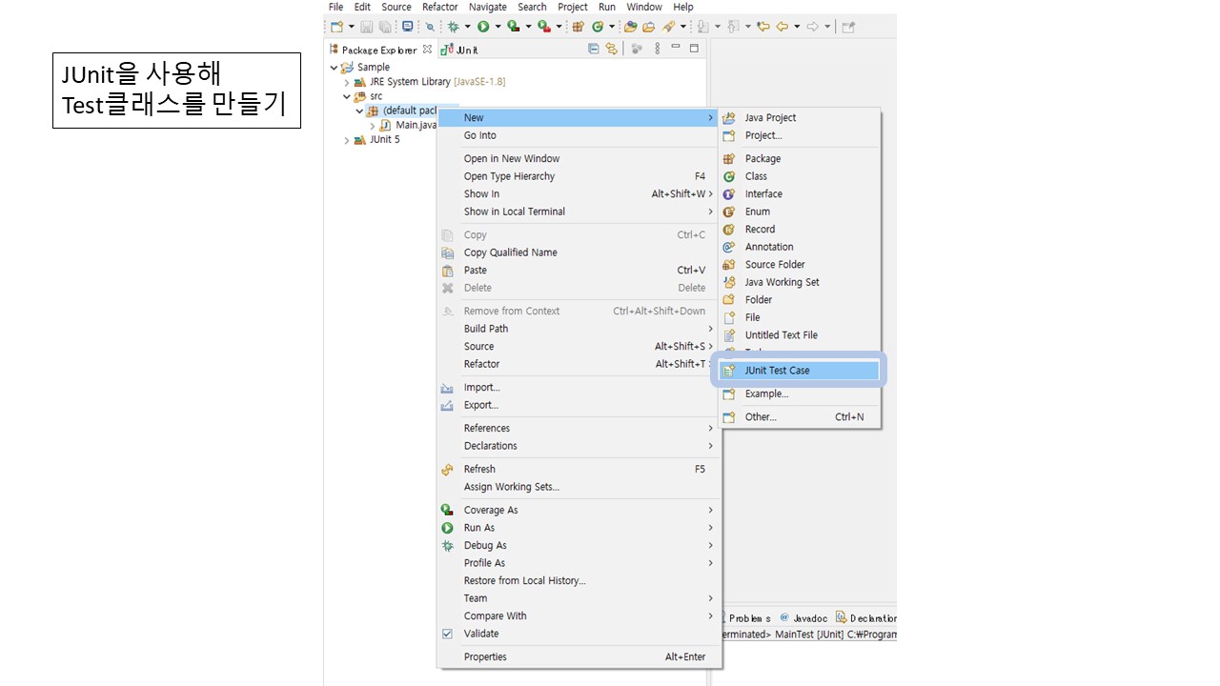
Task: Click the New Java Class toolbar icon
Action: pyautogui.click(x=598, y=27)
